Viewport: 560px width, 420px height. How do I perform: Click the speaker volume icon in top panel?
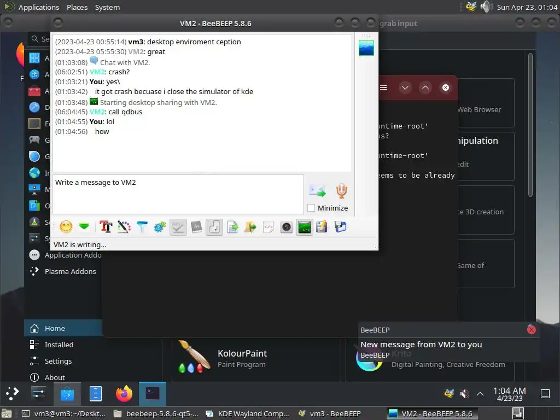486,7
